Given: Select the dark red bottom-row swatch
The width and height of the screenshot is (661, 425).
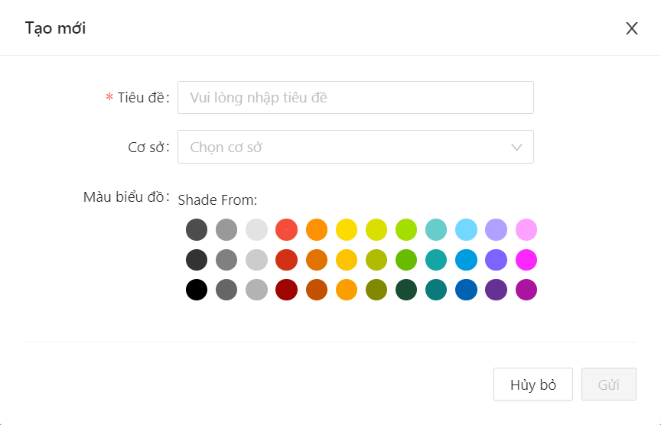Looking at the screenshot, I should (286, 290).
